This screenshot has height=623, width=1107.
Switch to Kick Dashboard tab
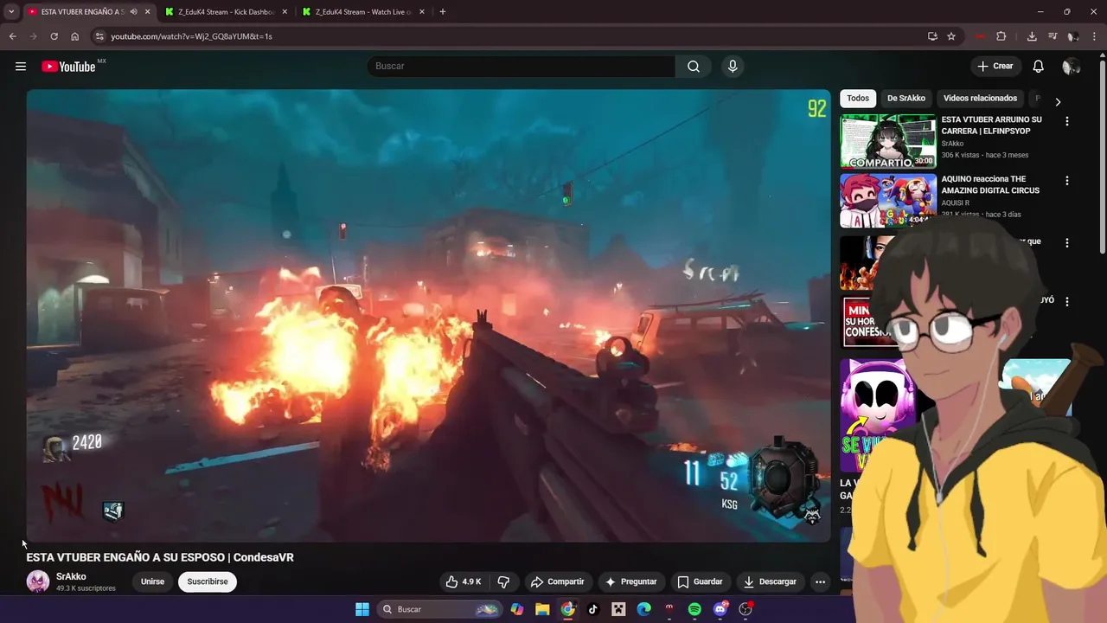point(227,12)
